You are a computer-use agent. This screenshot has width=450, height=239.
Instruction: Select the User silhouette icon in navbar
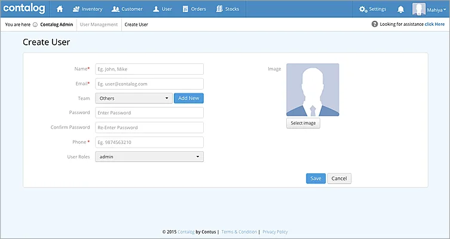(x=156, y=9)
